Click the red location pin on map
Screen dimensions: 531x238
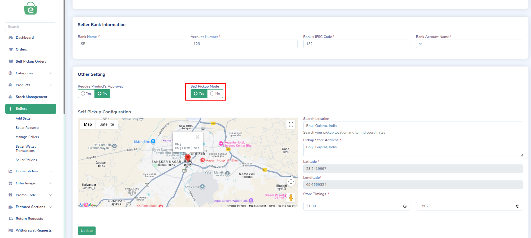[188, 158]
